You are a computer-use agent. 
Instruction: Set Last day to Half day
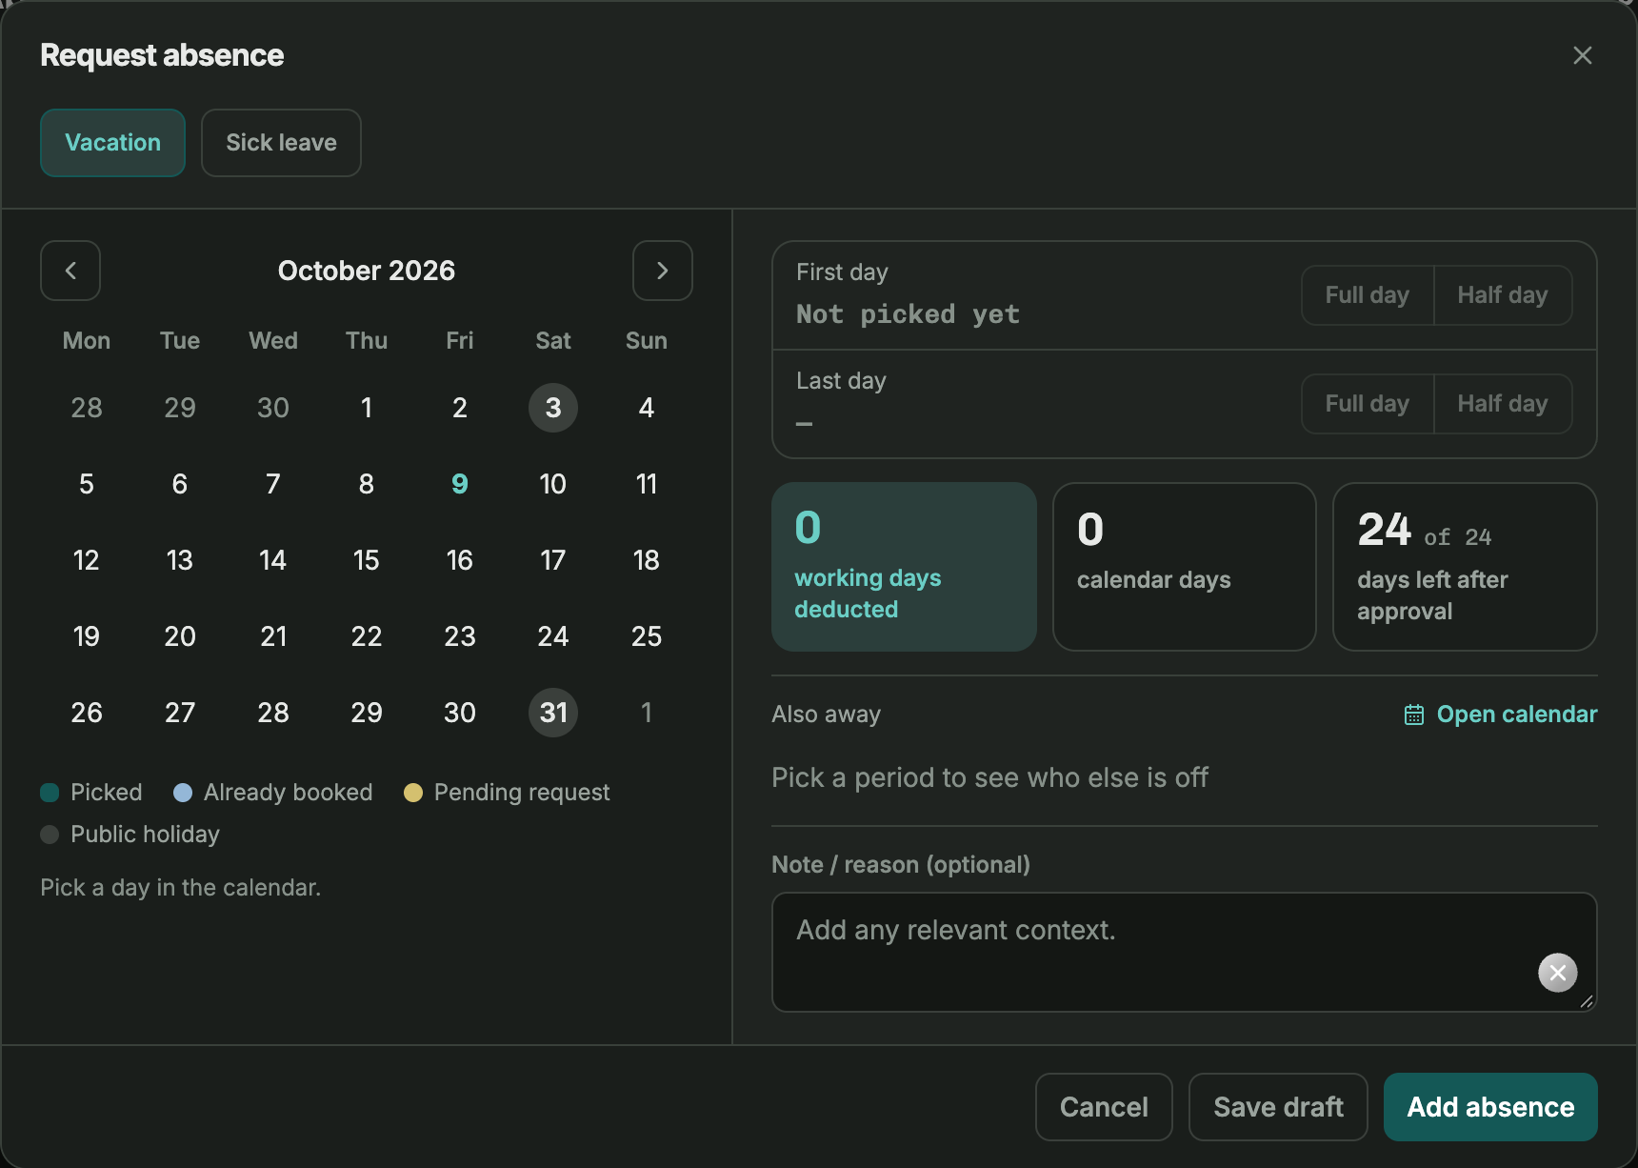[1503, 404]
